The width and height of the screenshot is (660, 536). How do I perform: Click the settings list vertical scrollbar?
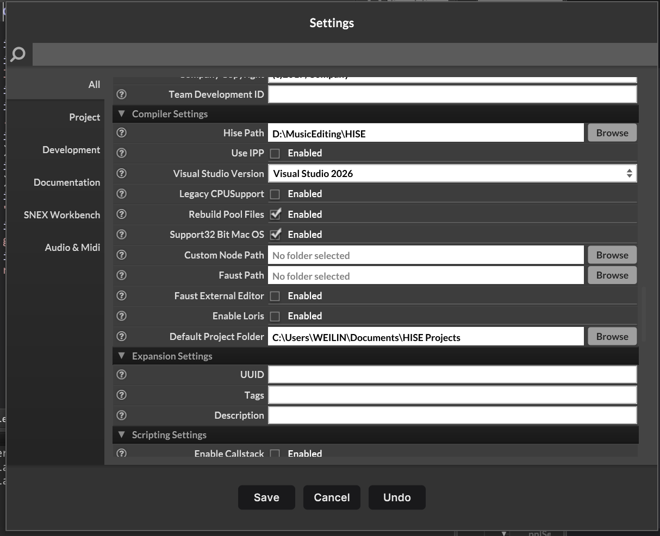[x=643, y=314]
